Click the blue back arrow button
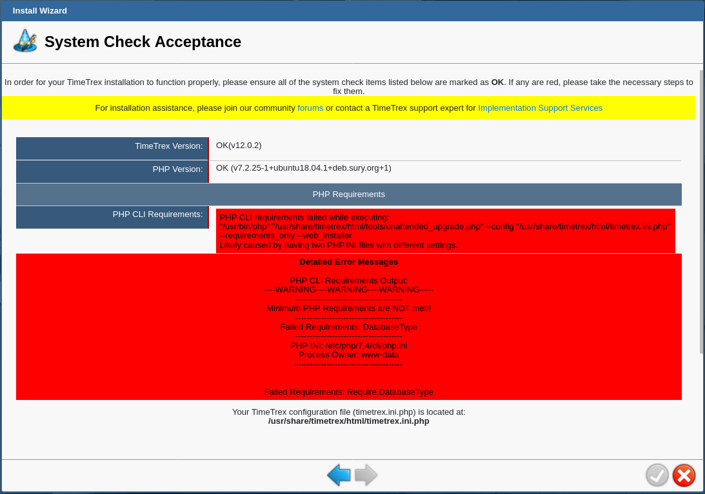 coord(339,475)
